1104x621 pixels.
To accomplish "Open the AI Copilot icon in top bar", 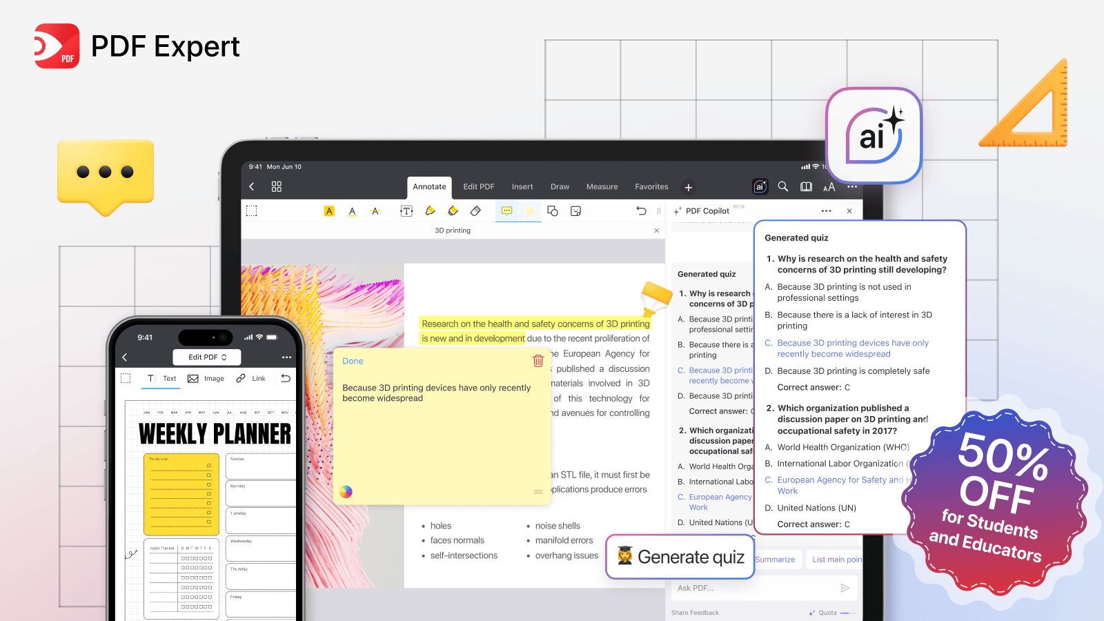I will (x=760, y=187).
